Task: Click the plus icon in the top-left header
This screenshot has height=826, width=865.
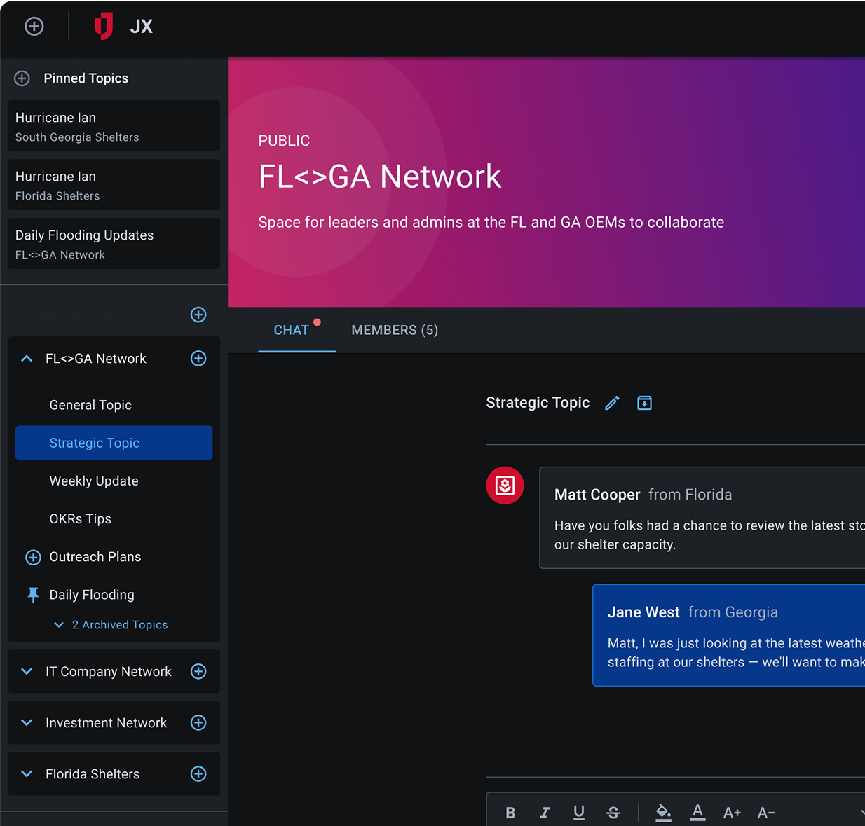Action: click(x=34, y=27)
